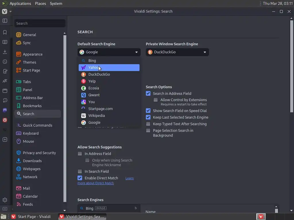The width and height of the screenshot is (294, 220).
Task: Open the Places system menu
Action: tap(40, 3)
